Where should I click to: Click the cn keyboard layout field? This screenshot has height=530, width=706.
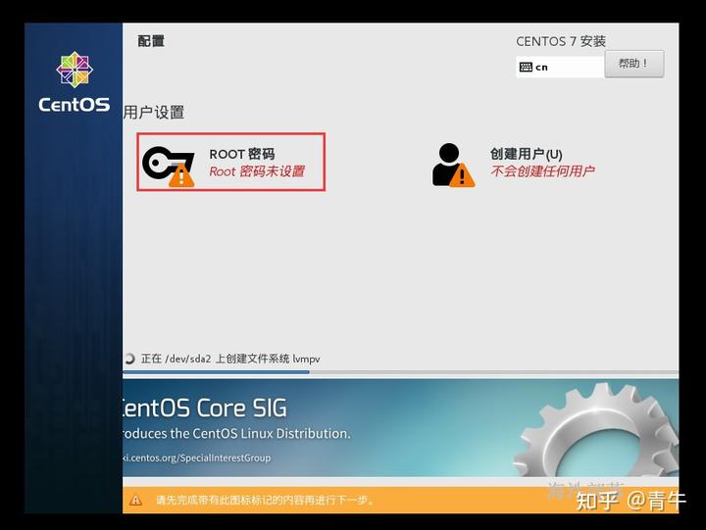[x=560, y=67]
